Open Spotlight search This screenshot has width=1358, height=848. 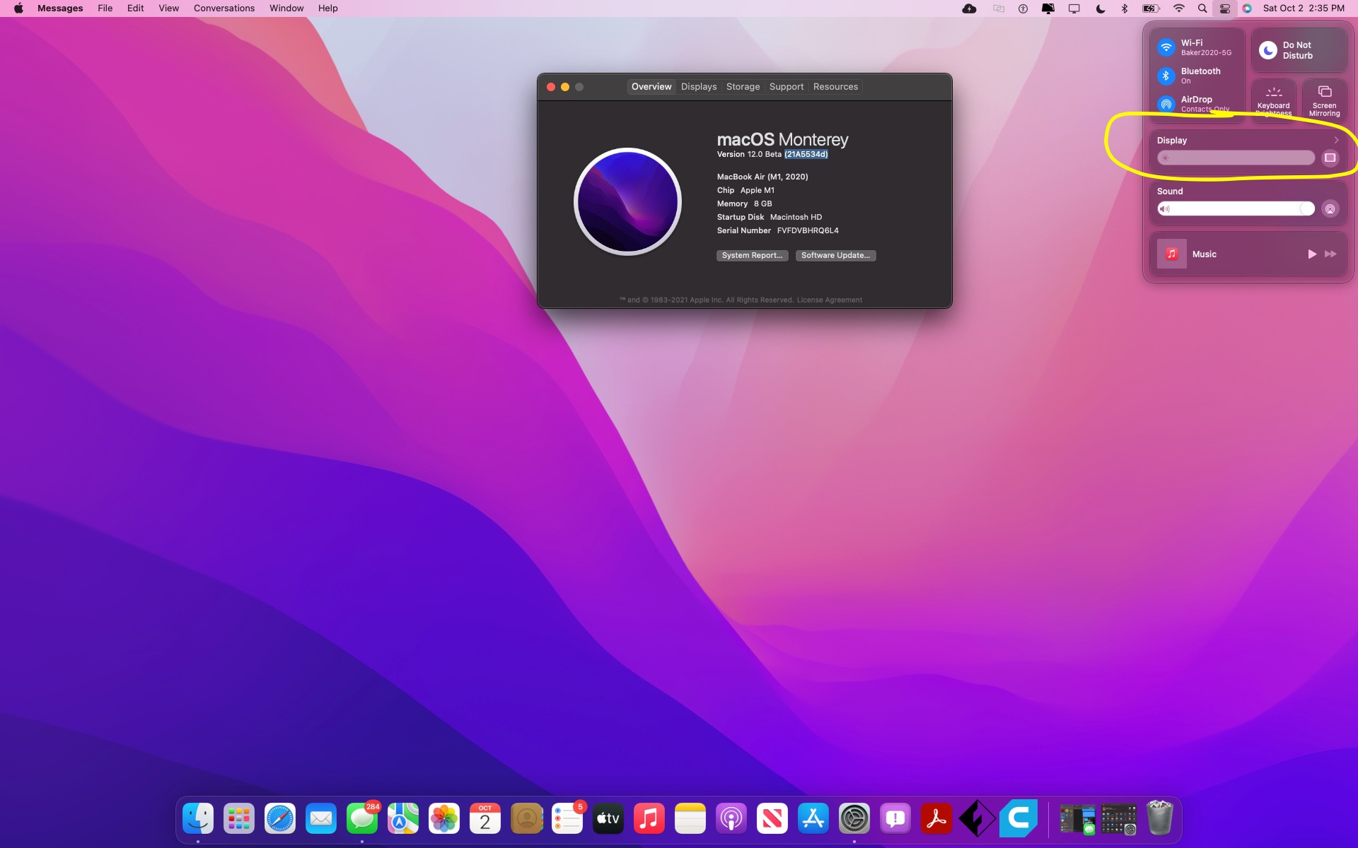(x=1202, y=8)
